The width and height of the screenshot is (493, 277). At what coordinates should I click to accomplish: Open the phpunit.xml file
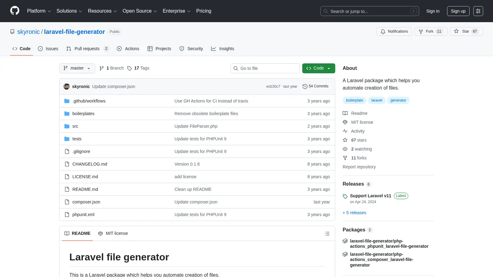84,215
